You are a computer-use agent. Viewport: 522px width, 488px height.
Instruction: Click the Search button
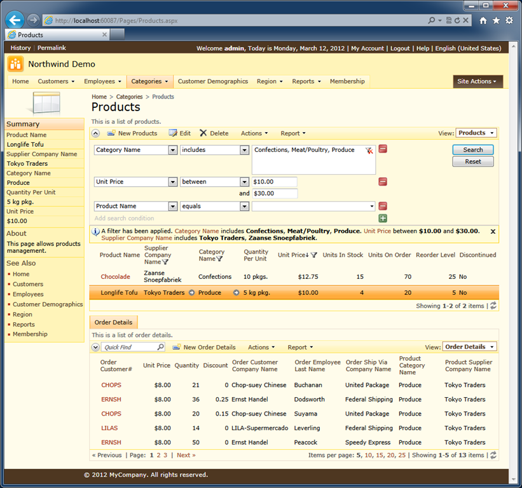473,150
